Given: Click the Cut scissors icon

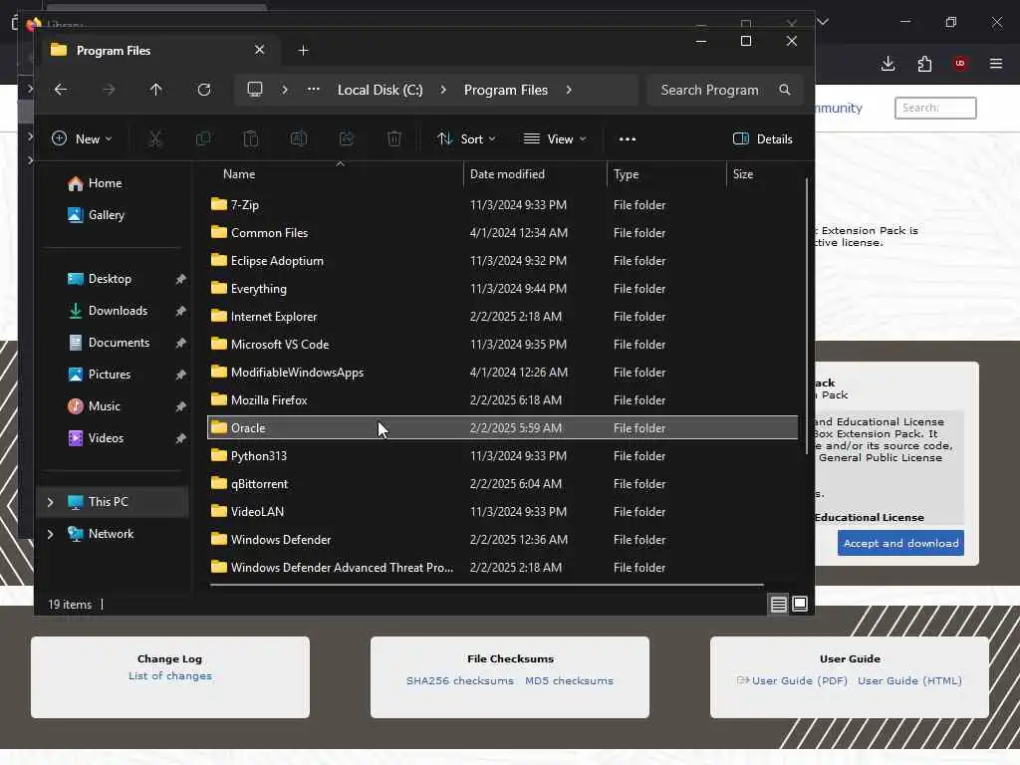Looking at the screenshot, I should 155,138.
